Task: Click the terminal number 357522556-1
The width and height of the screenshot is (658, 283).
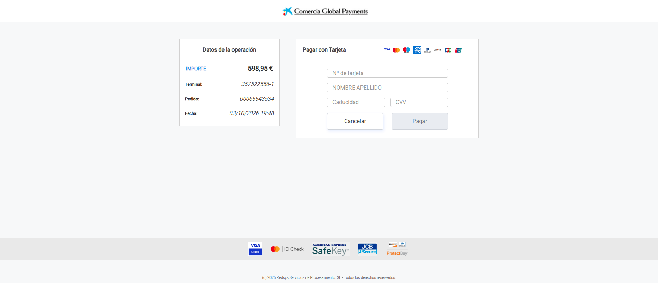Action: click(x=258, y=84)
